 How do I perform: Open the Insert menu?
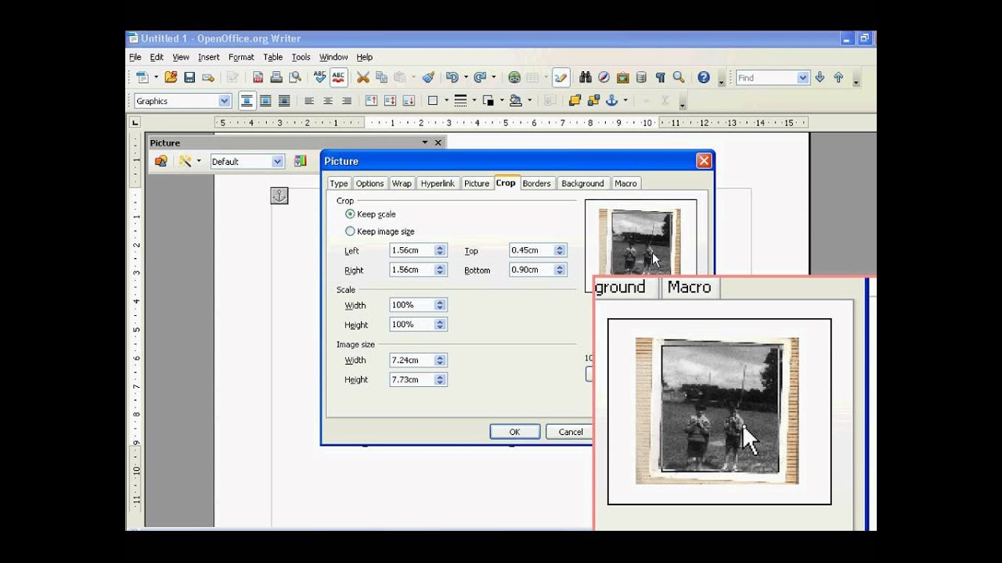(208, 57)
